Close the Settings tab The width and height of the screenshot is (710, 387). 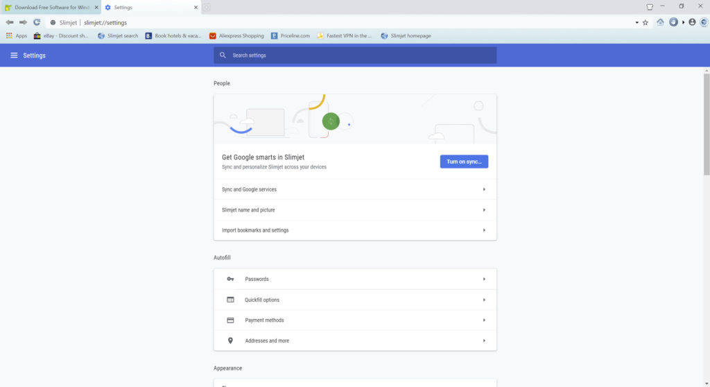point(196,7)
